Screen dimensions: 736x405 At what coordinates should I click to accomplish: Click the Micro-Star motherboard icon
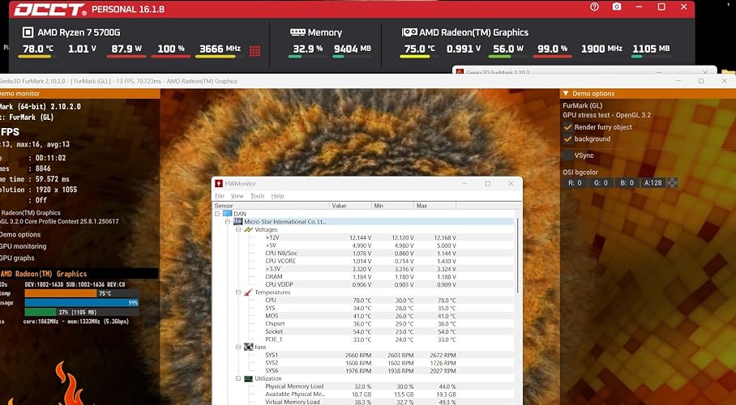point(238,221)
